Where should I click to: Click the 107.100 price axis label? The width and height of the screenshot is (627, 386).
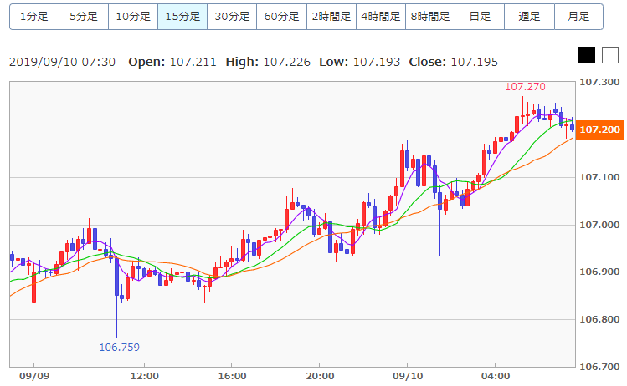click(599, 177)
